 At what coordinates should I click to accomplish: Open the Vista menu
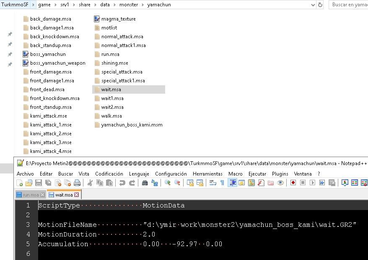tap(84, 174)
